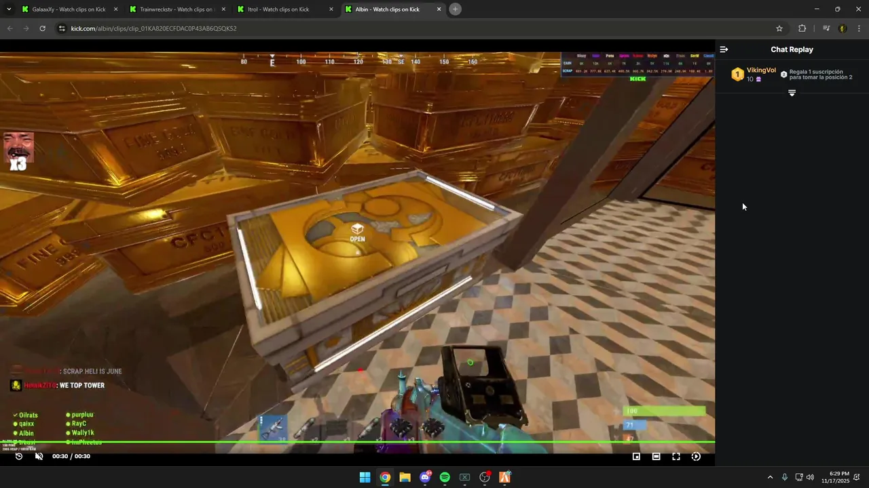
Task: Collapse the chat panel with arrow icon
Action: (724, 49)
